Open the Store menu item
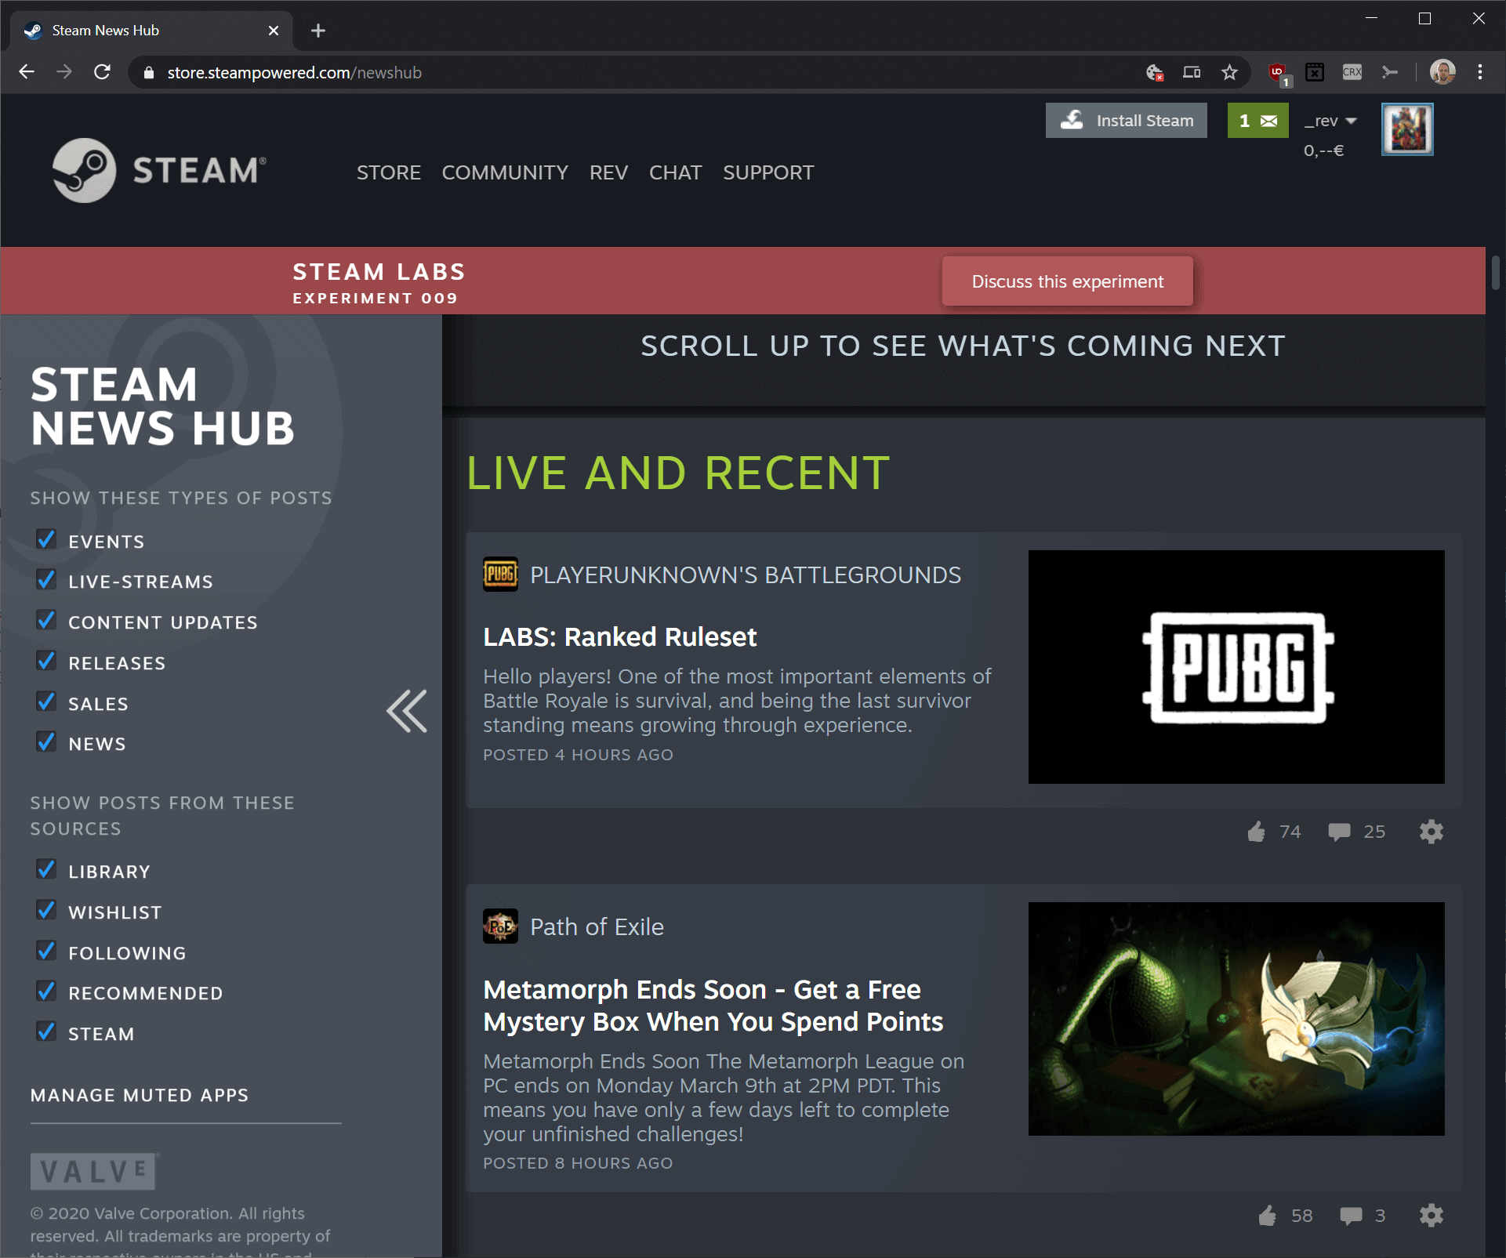Viewport: 1506px width, 1258px height. click(388, 172)
